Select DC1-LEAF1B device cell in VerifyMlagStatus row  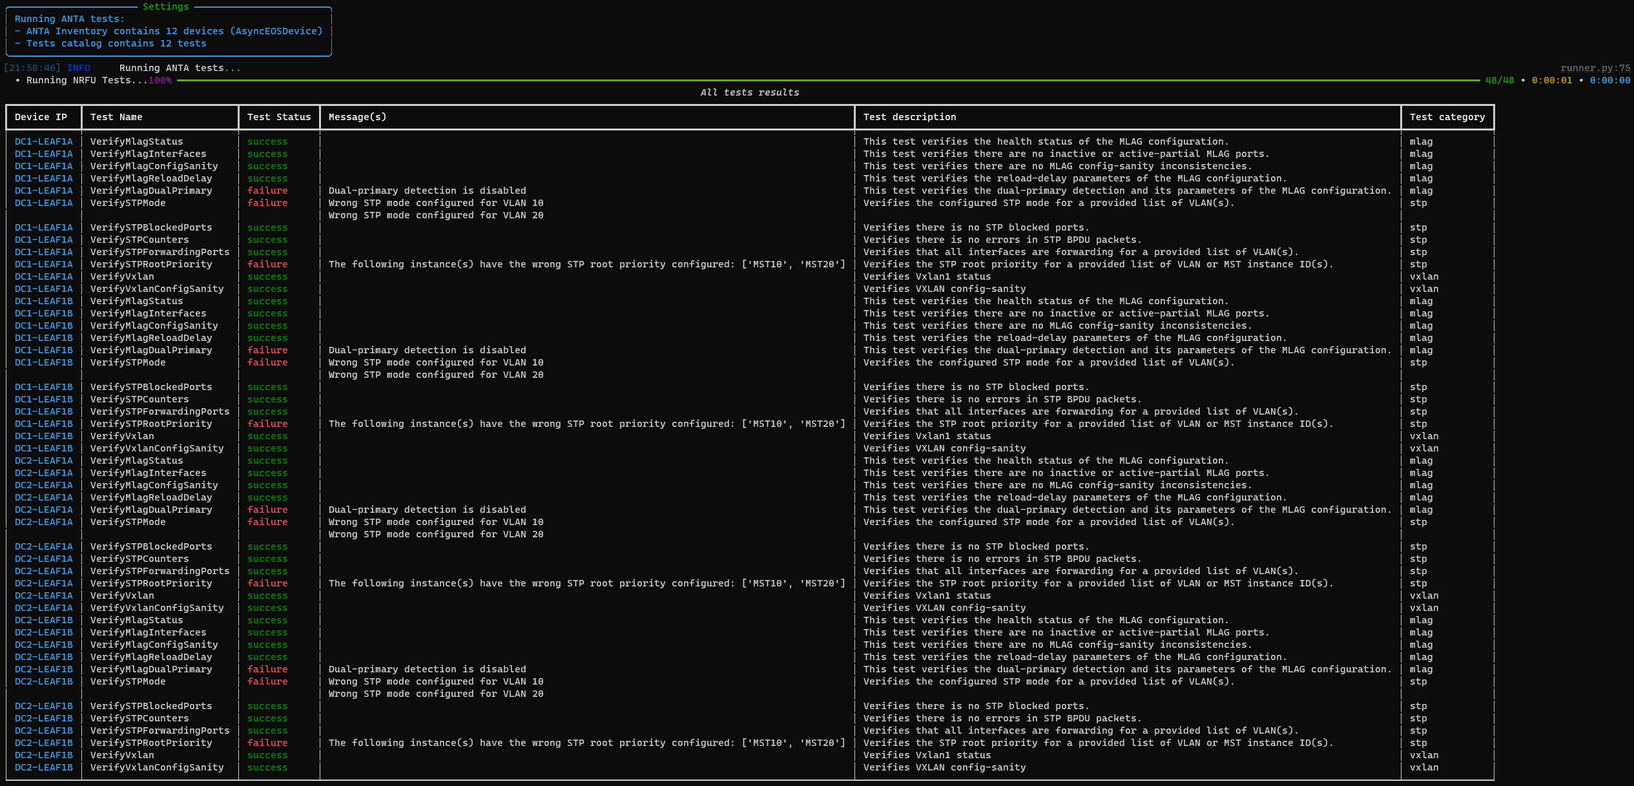tap(44, 301)
